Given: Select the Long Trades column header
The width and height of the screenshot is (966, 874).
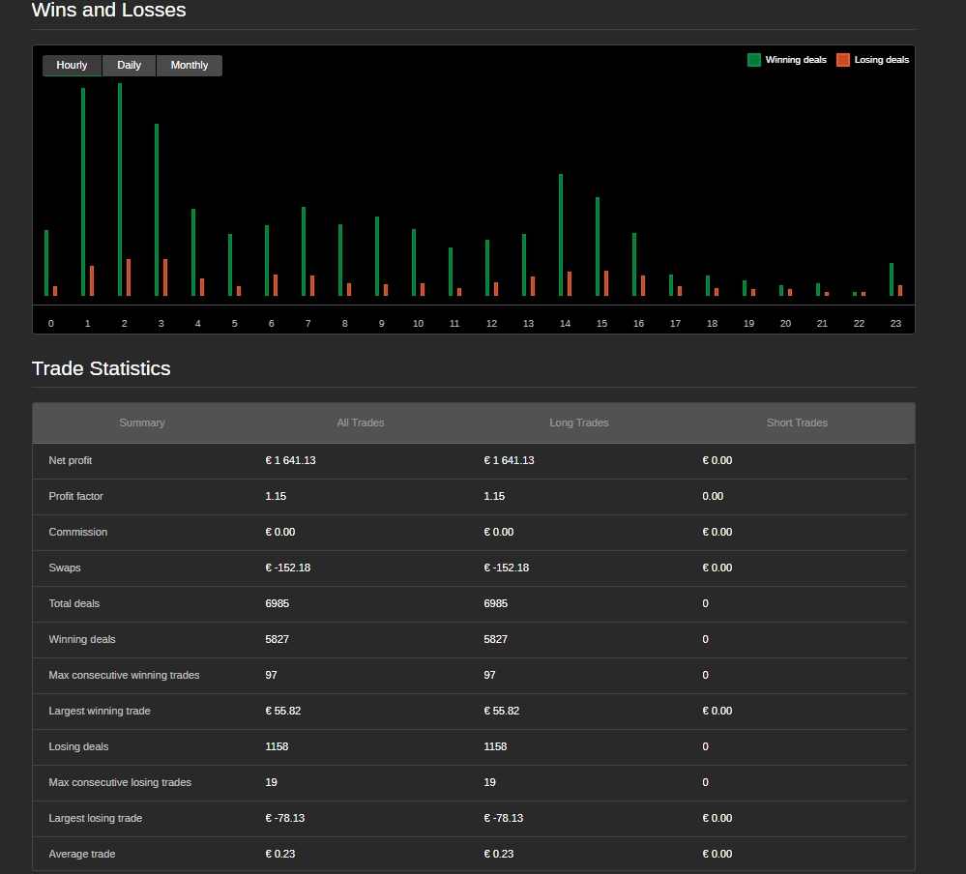Looking at the screenshot, I should coord(579,422).
